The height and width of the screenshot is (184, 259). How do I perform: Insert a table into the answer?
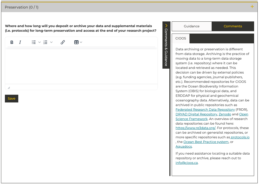coord(76,42)
